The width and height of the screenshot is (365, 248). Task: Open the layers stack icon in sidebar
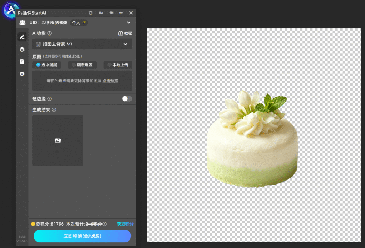coord(22,49)
